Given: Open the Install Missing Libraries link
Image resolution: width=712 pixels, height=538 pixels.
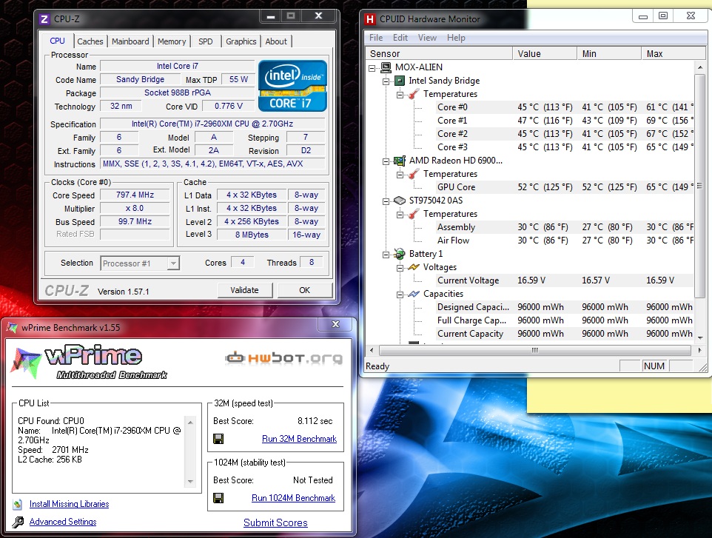Looking at the screenshot, I should pos(69,504).
